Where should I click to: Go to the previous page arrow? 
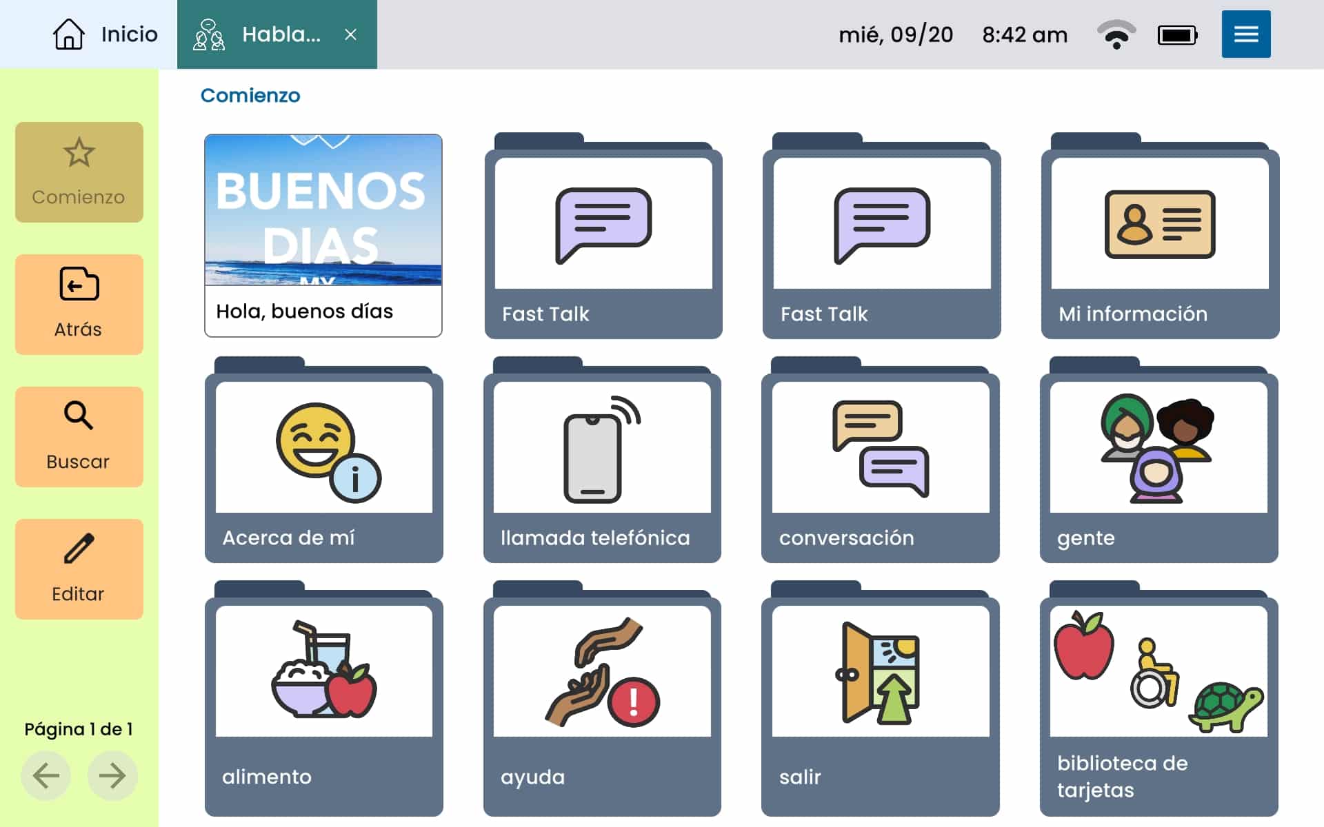pos(46,776)
